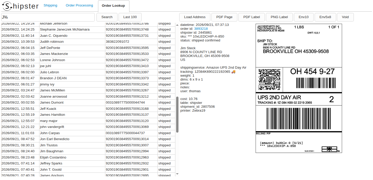Open order id link 3893218
Image resolution: width=373 pixels, height=180 pixels.
click(201, 29)
